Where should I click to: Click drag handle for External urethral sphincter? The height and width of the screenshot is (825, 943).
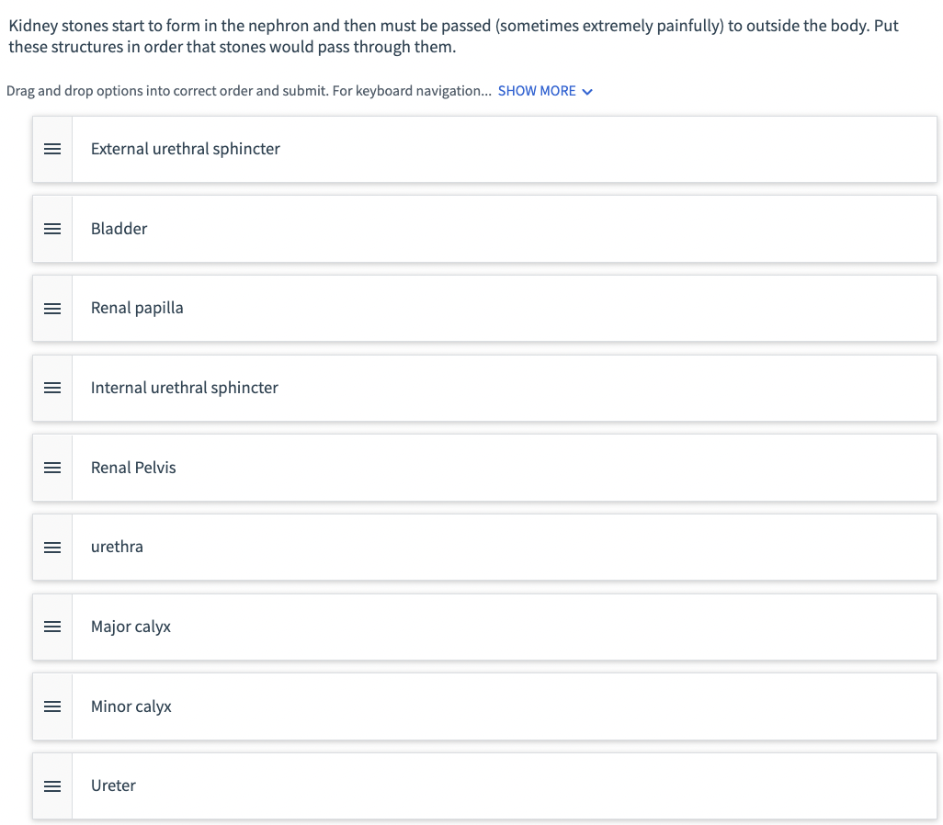[x=52, y=149]
